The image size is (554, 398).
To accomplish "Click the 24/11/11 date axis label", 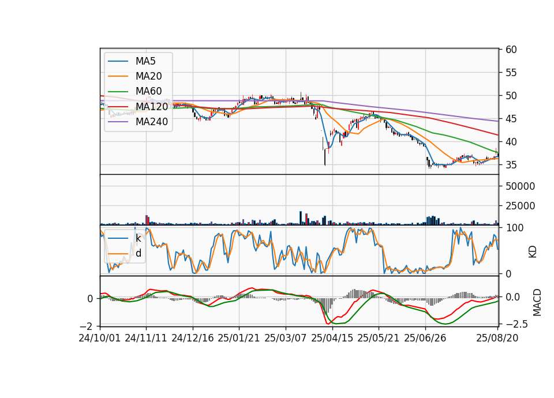I will point(146,338).
